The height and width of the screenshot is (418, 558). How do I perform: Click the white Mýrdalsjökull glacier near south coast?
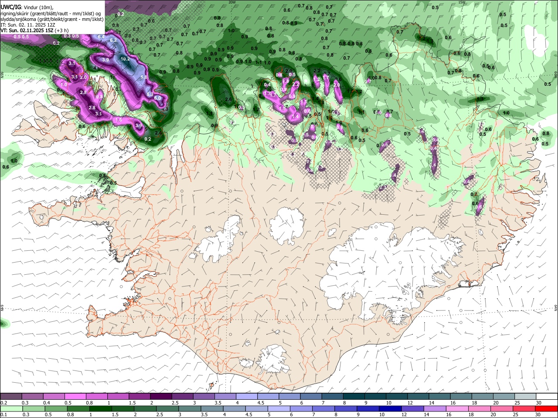tap(272, 359)
